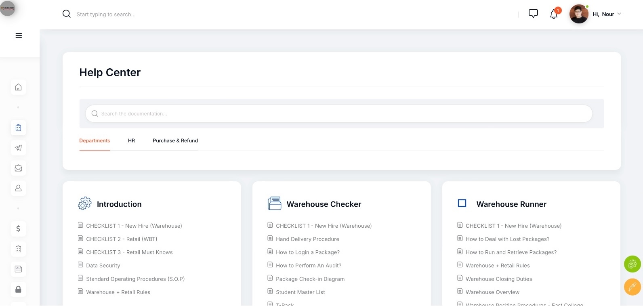Image resolution: width=643 pixels, height=306 pixels.
Task: Open Warehouse Closing Duties link
Action: coord(498,279)
